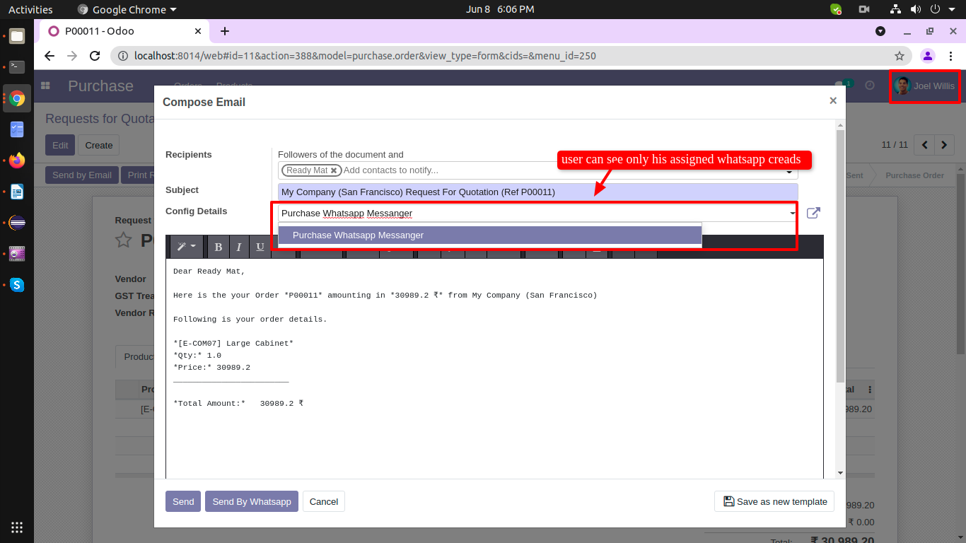Screen dimensions: 966x543
Task: Click the Google Chrome dock icon
Action: click(x=17, y=98)
